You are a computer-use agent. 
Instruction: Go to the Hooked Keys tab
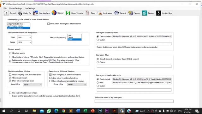point(164,13)
